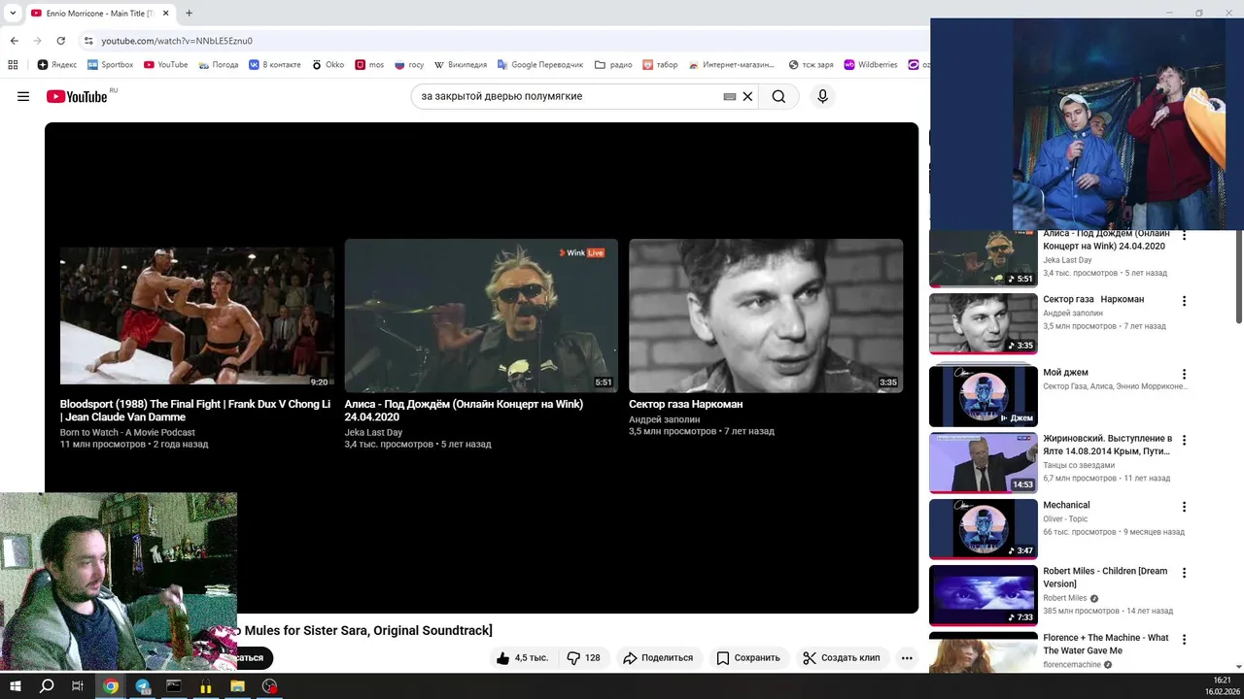Dislike the video with thumbs down
Viewport: 1244px width, 699px height.
tap(583, 657)
